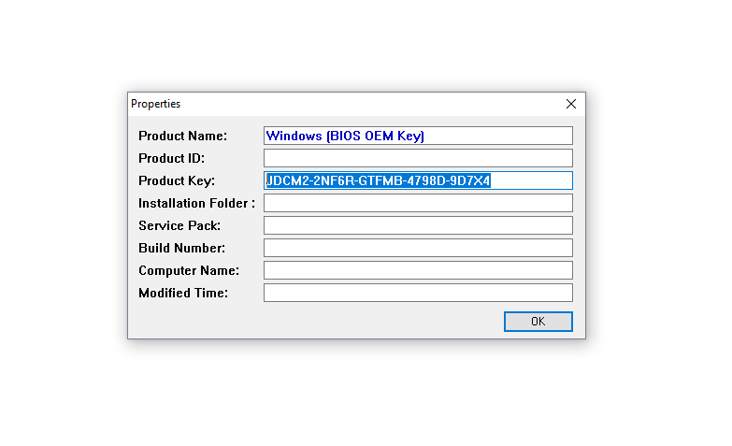This screenshot has height=446, width=732.
Task: Click the 'Service Pack:' label
Action: pos(179,225)
